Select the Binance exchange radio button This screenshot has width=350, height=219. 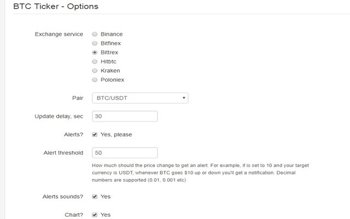[x=95, y=34]
